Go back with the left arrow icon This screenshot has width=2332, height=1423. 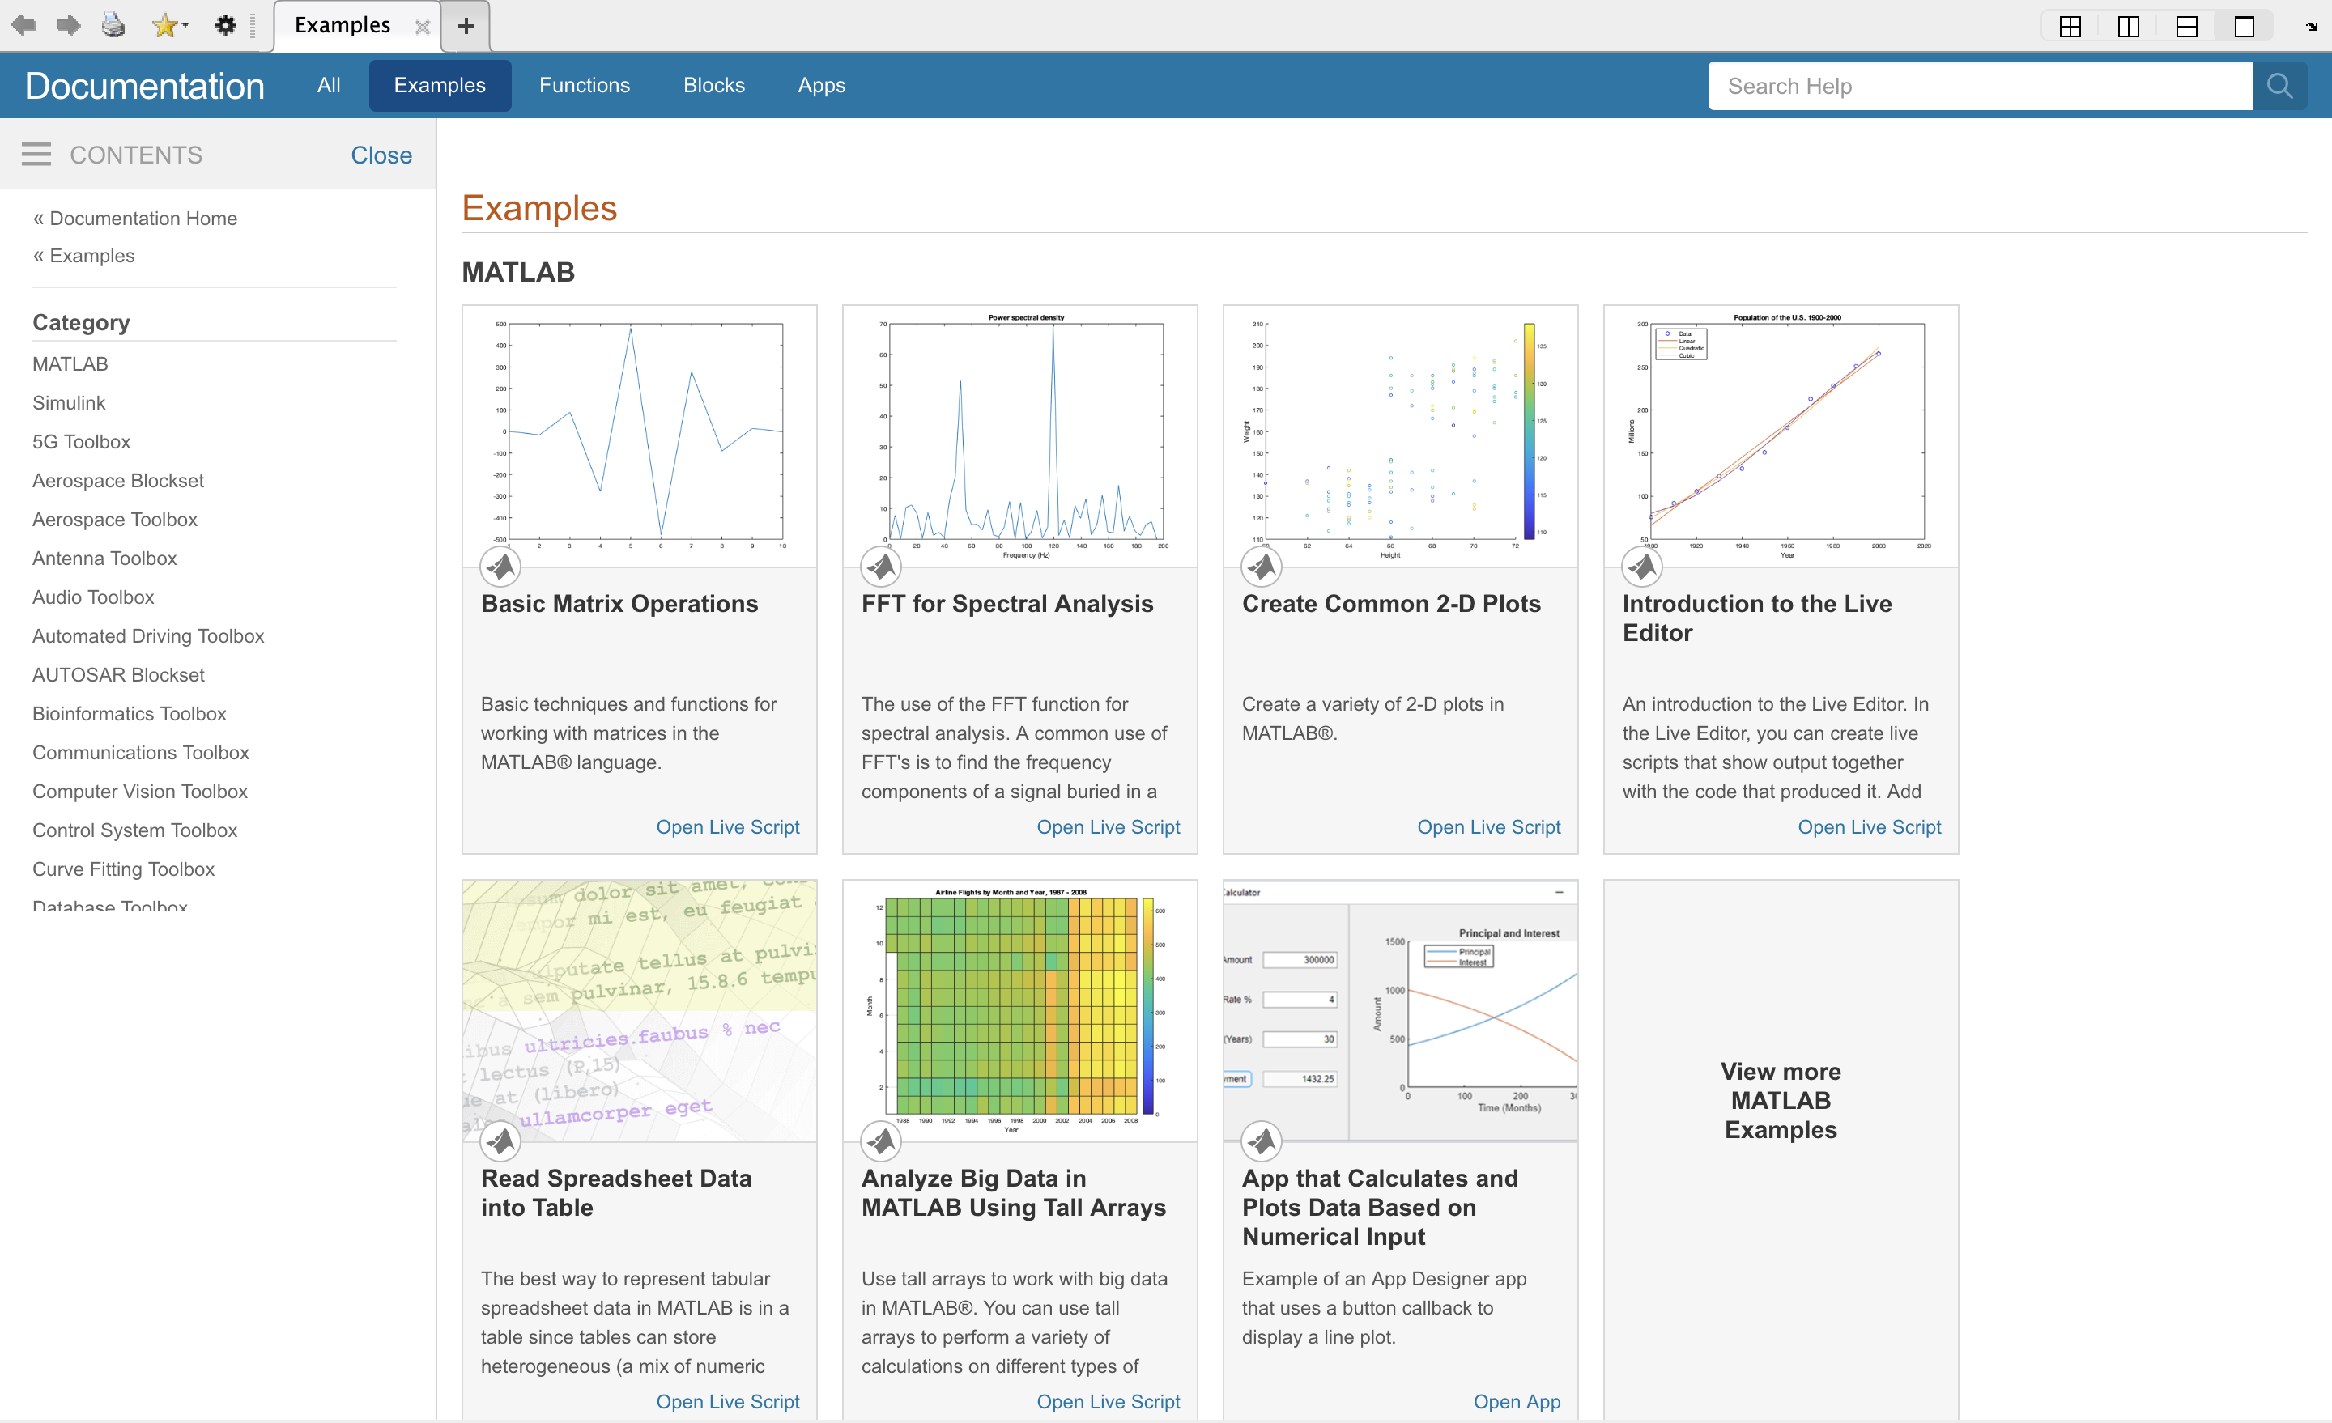tap(23, 26)
